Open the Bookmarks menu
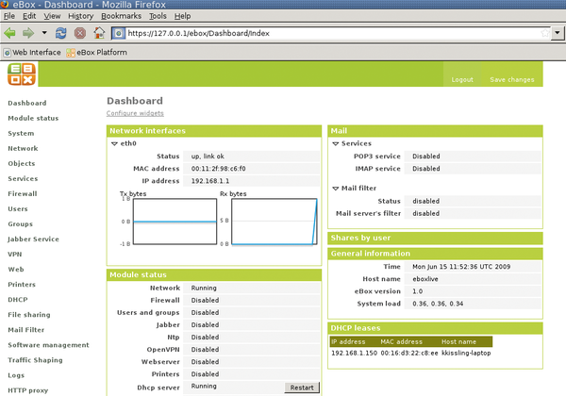 121,16
